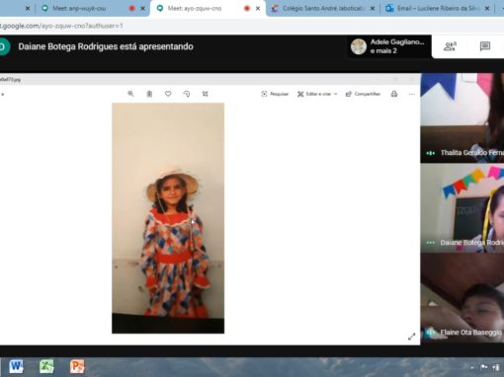
Task: Click the browser address bar URL
Action: point(61,26)
